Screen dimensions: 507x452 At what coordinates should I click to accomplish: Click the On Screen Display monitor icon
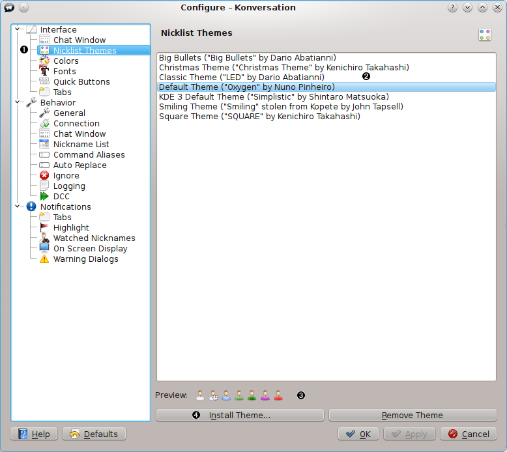tap(44, 248)
